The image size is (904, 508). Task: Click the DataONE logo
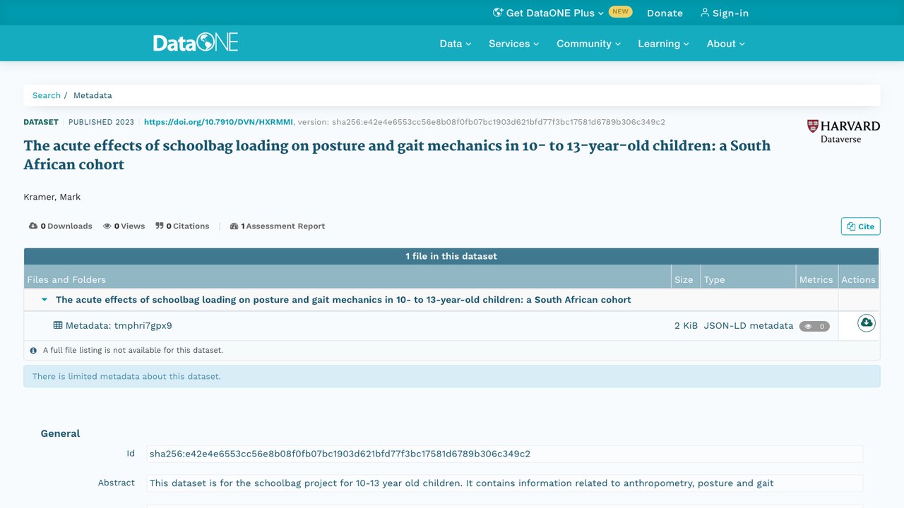pos(196,42)
